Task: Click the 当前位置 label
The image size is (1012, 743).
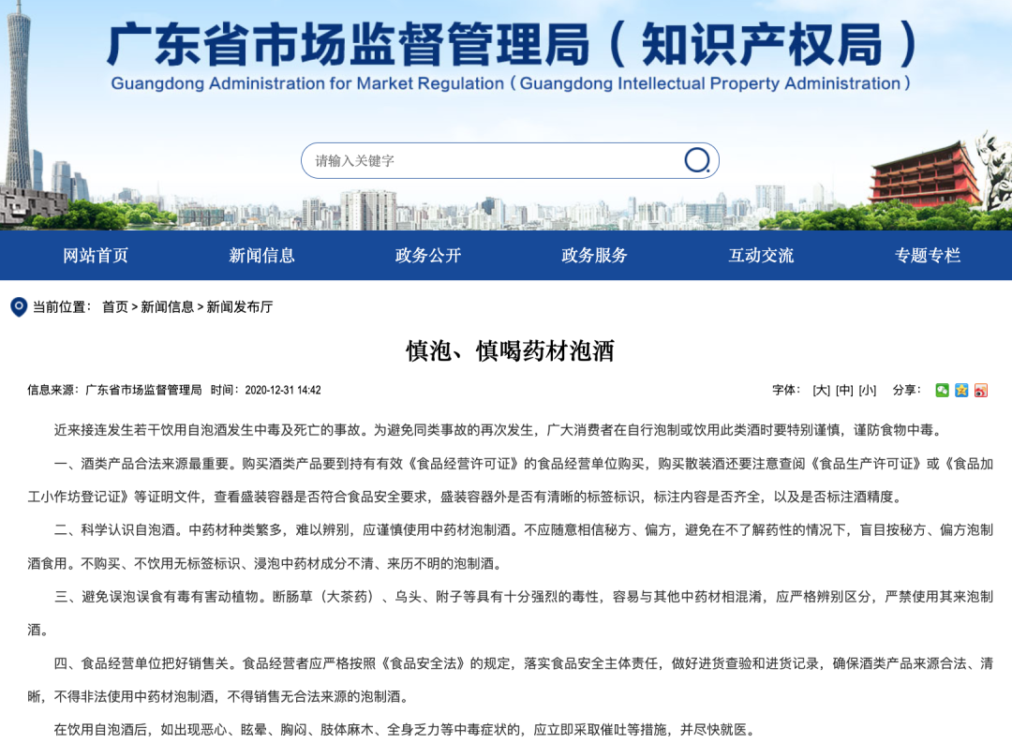Action: [x=62, y=306]
